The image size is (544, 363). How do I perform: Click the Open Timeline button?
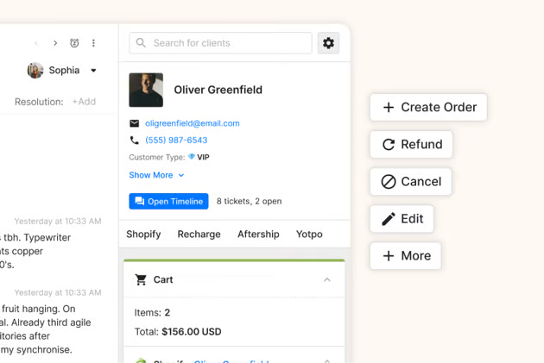click(x=169, y=202)
